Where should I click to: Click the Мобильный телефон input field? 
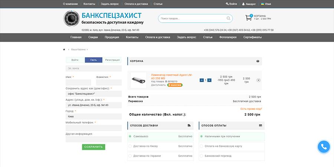click(94, 128)
